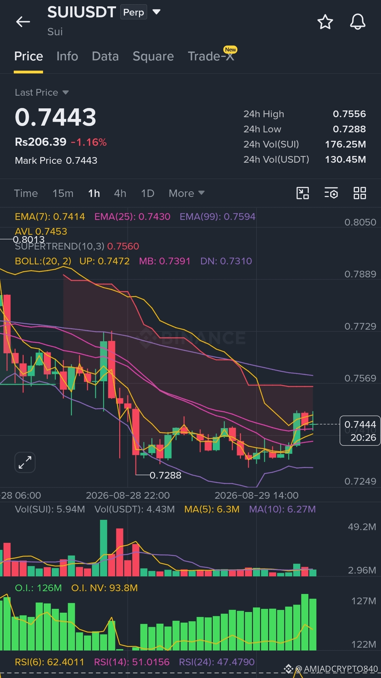The image size is (381, 678).
Task: Select the 15m interval
Action: 63,193
